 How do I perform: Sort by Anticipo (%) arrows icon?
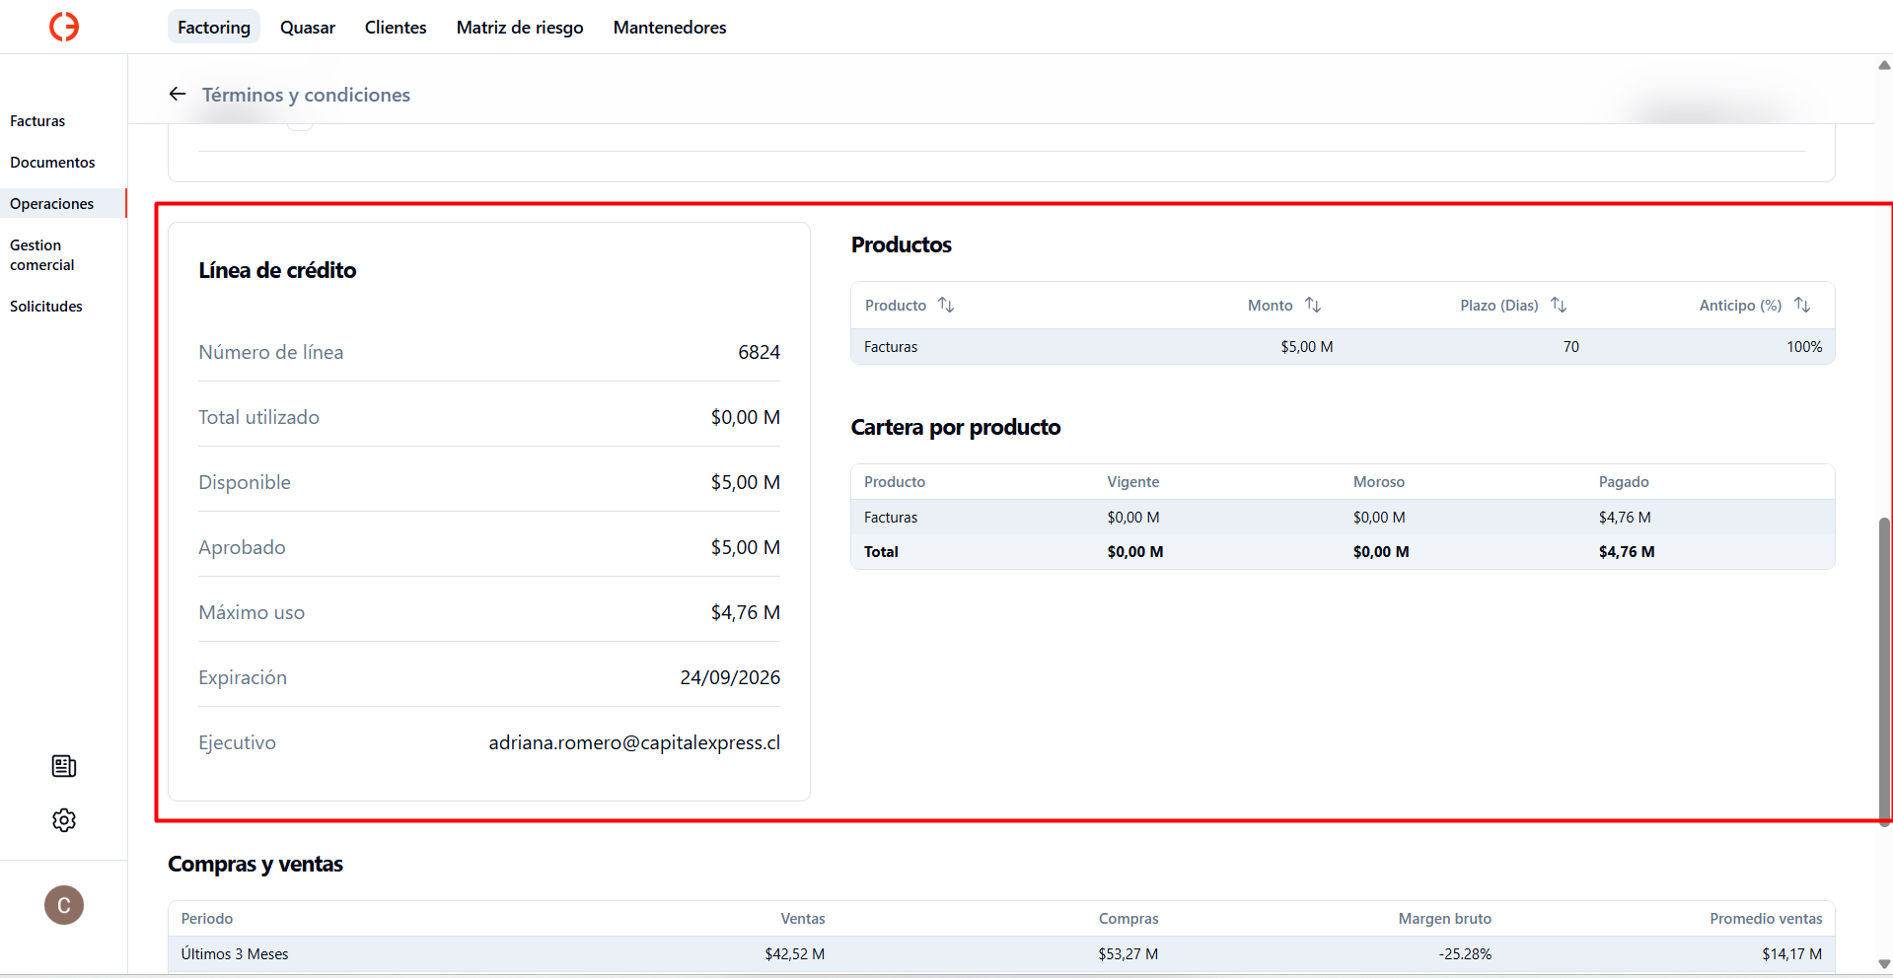(x=1802, y=305)
